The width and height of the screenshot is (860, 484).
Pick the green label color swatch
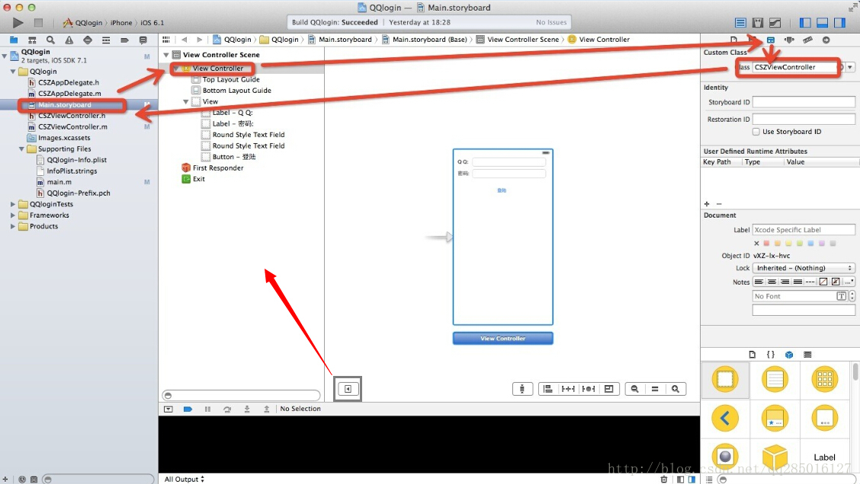point(800,243)
